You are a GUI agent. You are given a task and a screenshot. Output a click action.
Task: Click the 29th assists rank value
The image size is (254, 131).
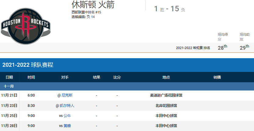point(245,48)
